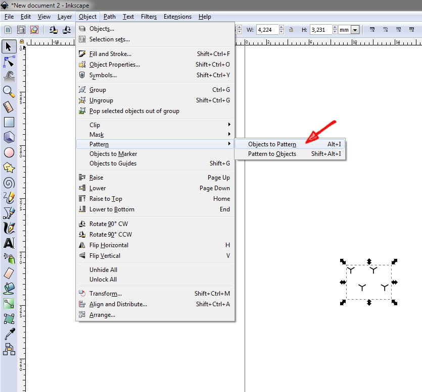Select Flip Horizontal in Object menu
422x392 pixels.
155,245
